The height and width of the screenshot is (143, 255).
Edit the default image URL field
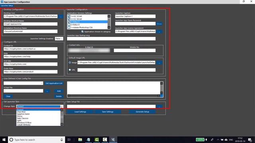(x=116, y=70)
